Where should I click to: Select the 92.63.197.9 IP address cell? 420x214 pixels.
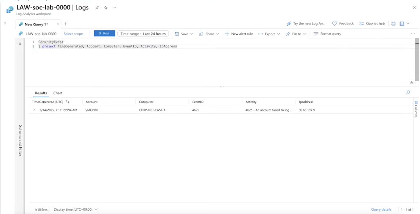coord(307,110)
